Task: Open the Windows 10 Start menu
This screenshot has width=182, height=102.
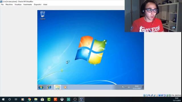Action: coord(3,99)
